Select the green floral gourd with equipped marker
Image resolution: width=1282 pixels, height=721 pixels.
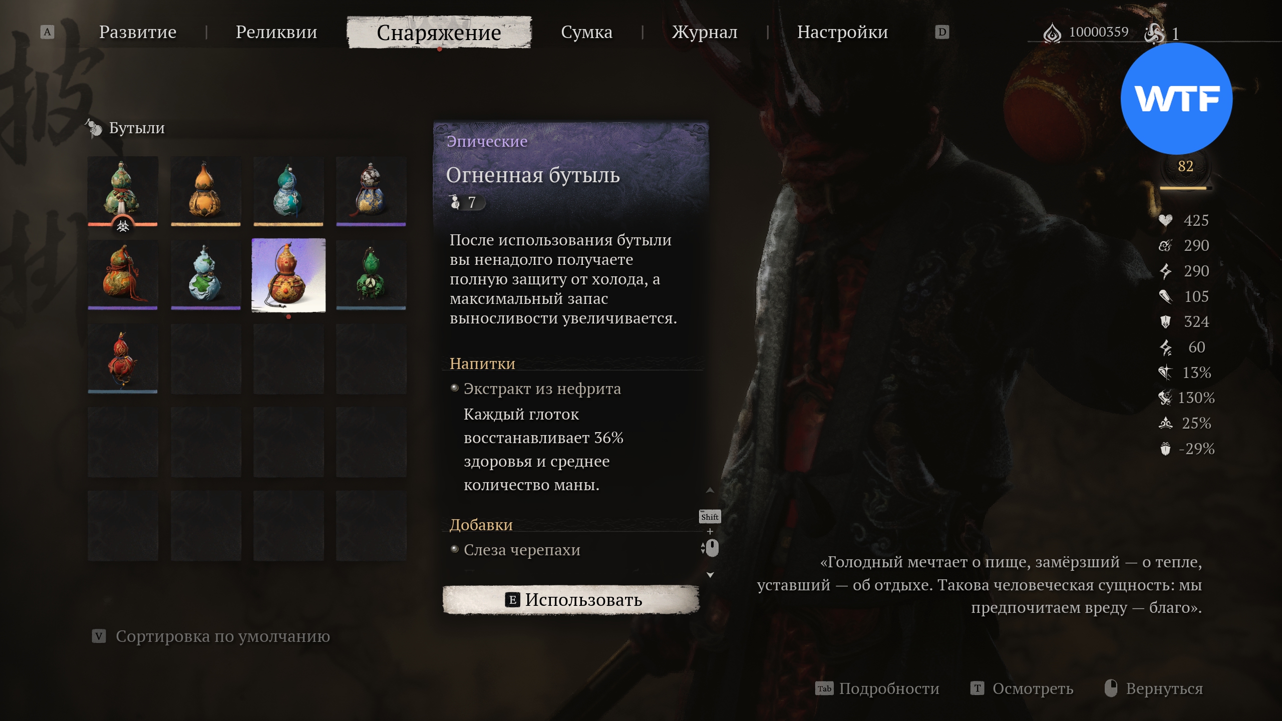pyautogui.click(x=123, y=191)
